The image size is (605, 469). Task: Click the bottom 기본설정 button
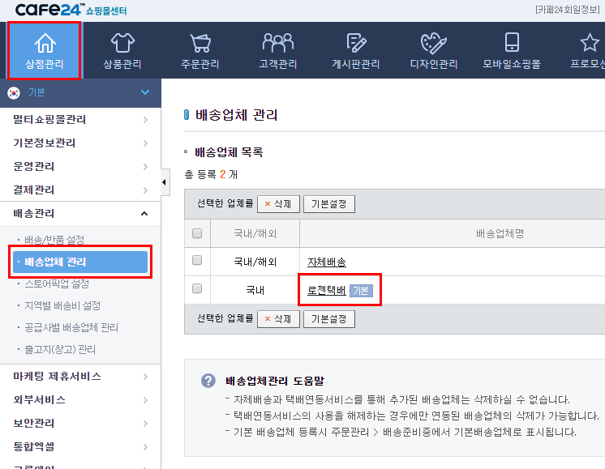328,319
